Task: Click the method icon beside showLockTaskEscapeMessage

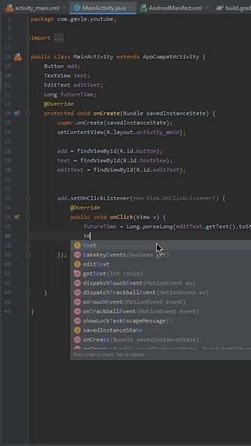Action: coord(77,321)
